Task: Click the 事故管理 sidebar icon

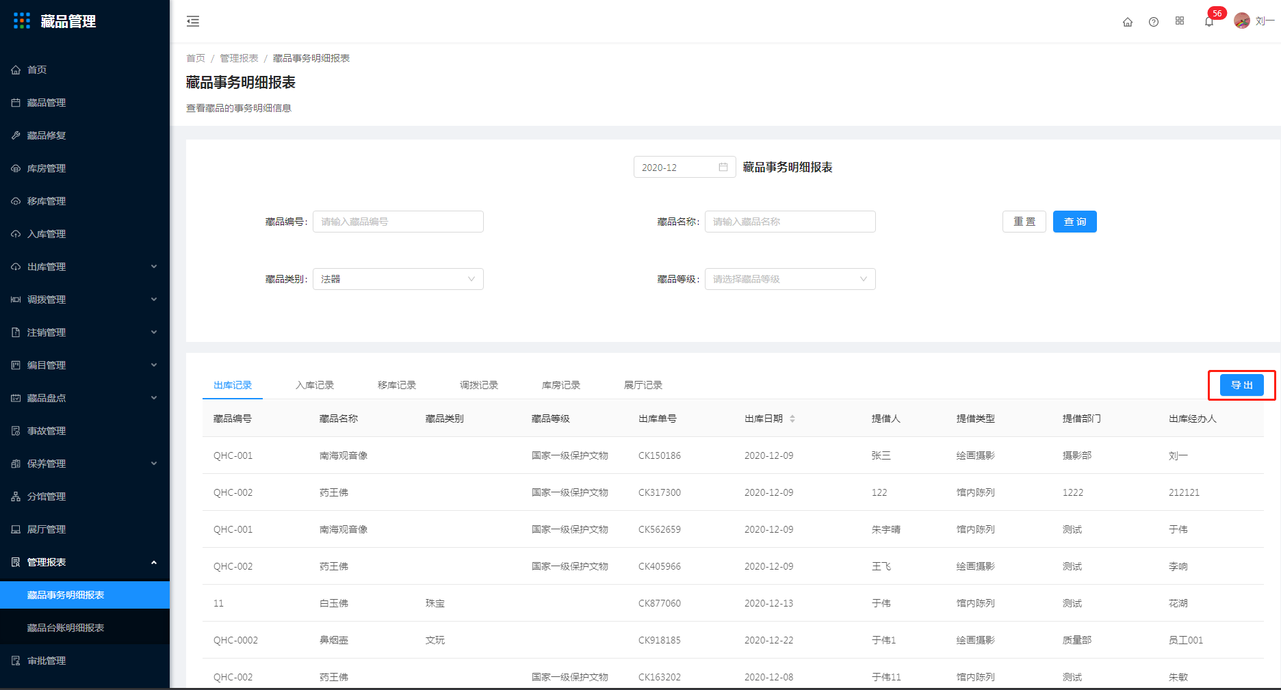Action: click(x=16, y=431)
